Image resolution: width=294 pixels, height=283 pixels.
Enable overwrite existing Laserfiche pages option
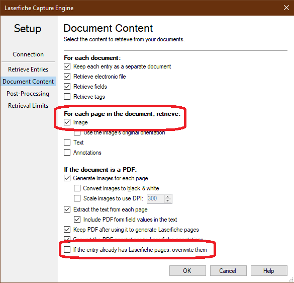tap(67, 250)
